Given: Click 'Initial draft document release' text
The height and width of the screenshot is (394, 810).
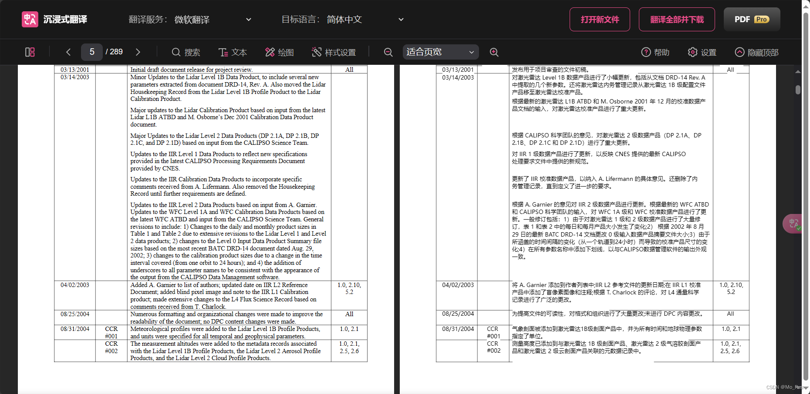Looking at the screenshot, I should coord(191,70).
